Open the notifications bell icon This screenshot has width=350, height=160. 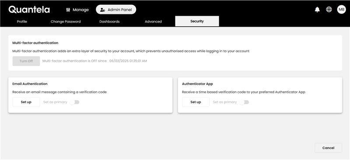click(317, 10)
